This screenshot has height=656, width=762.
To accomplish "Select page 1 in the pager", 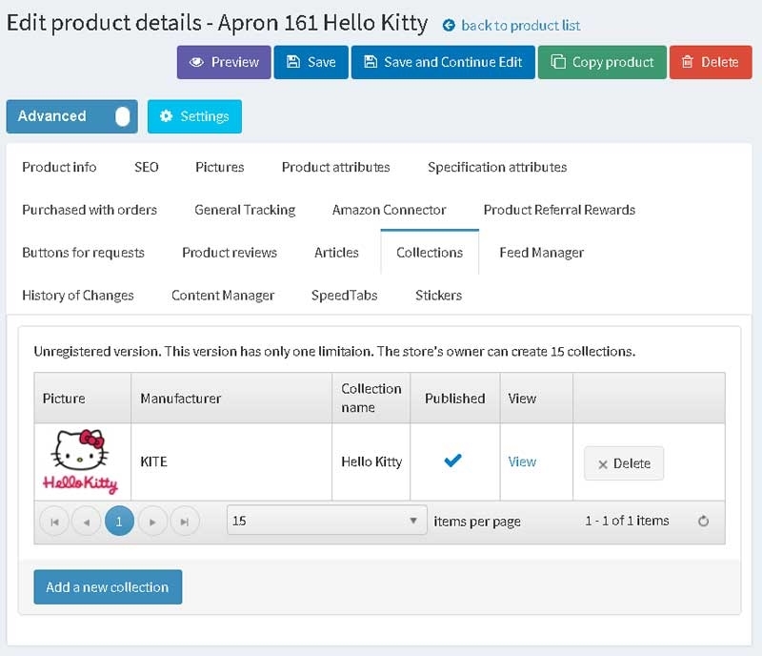I will coord(119,522).
